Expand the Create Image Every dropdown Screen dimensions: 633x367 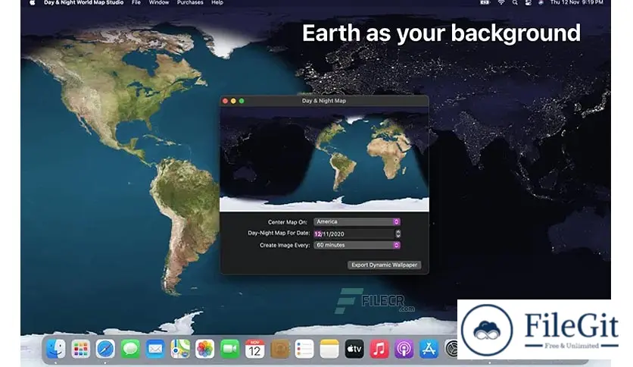coord(357,245)
